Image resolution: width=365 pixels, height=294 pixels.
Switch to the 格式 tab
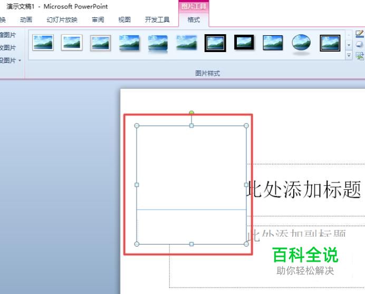coord(194,20)
